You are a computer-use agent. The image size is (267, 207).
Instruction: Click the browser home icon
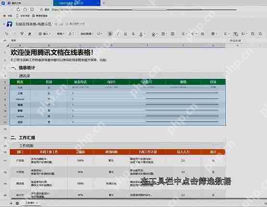click(25, 10)
